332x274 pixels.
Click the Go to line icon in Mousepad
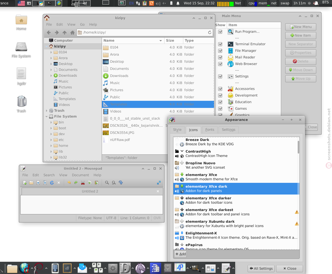point(121,183)
